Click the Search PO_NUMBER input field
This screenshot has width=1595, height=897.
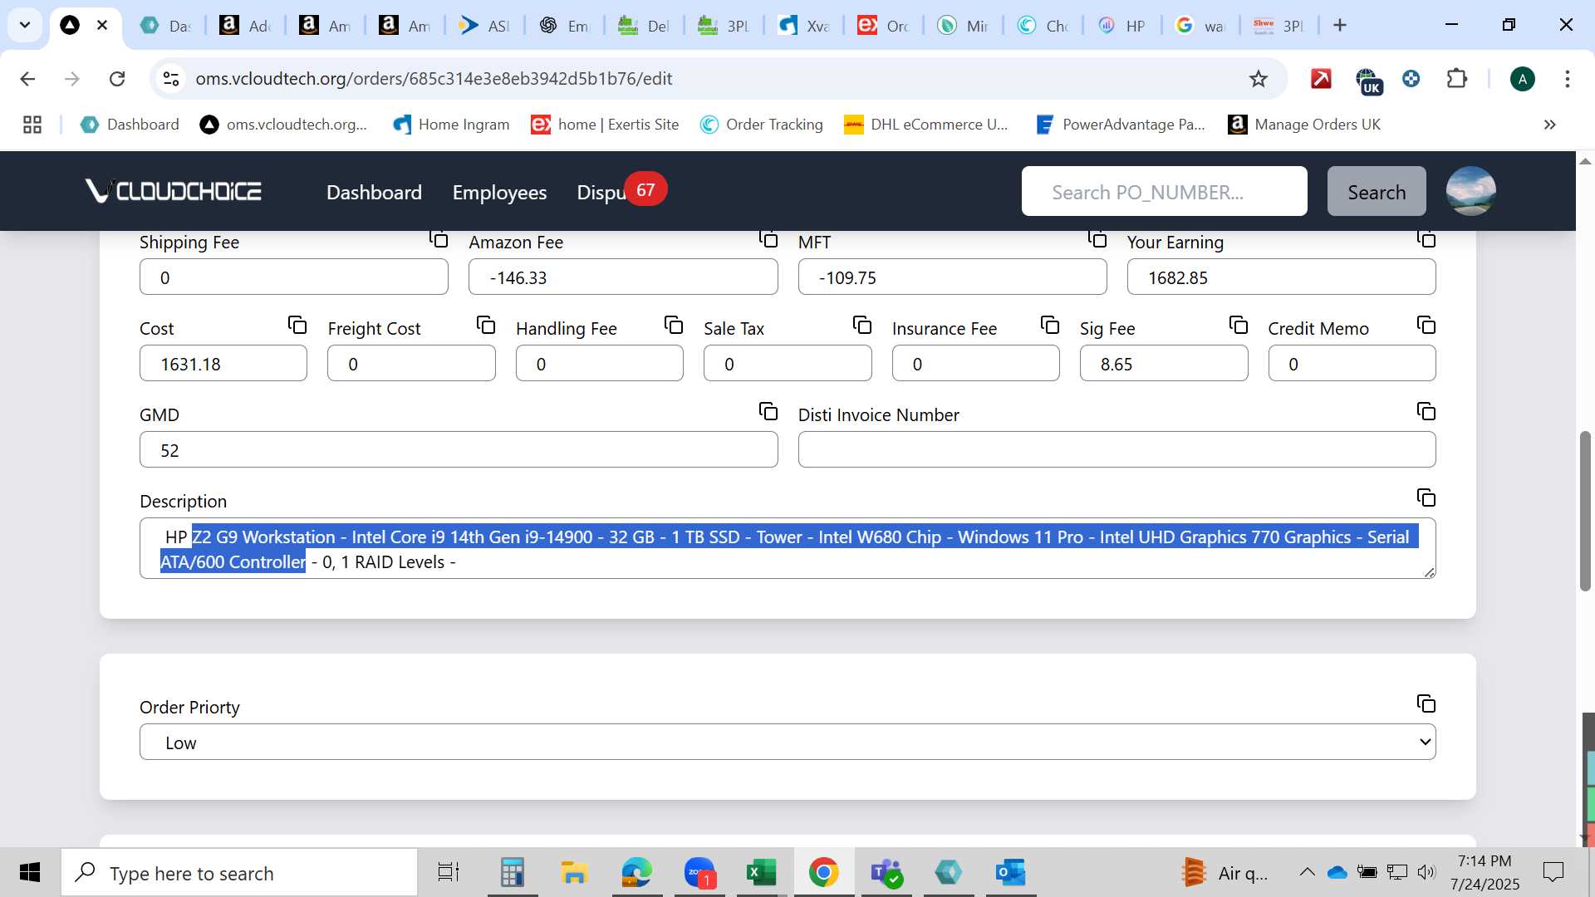pyautogui.click(x=1164, y=191)
